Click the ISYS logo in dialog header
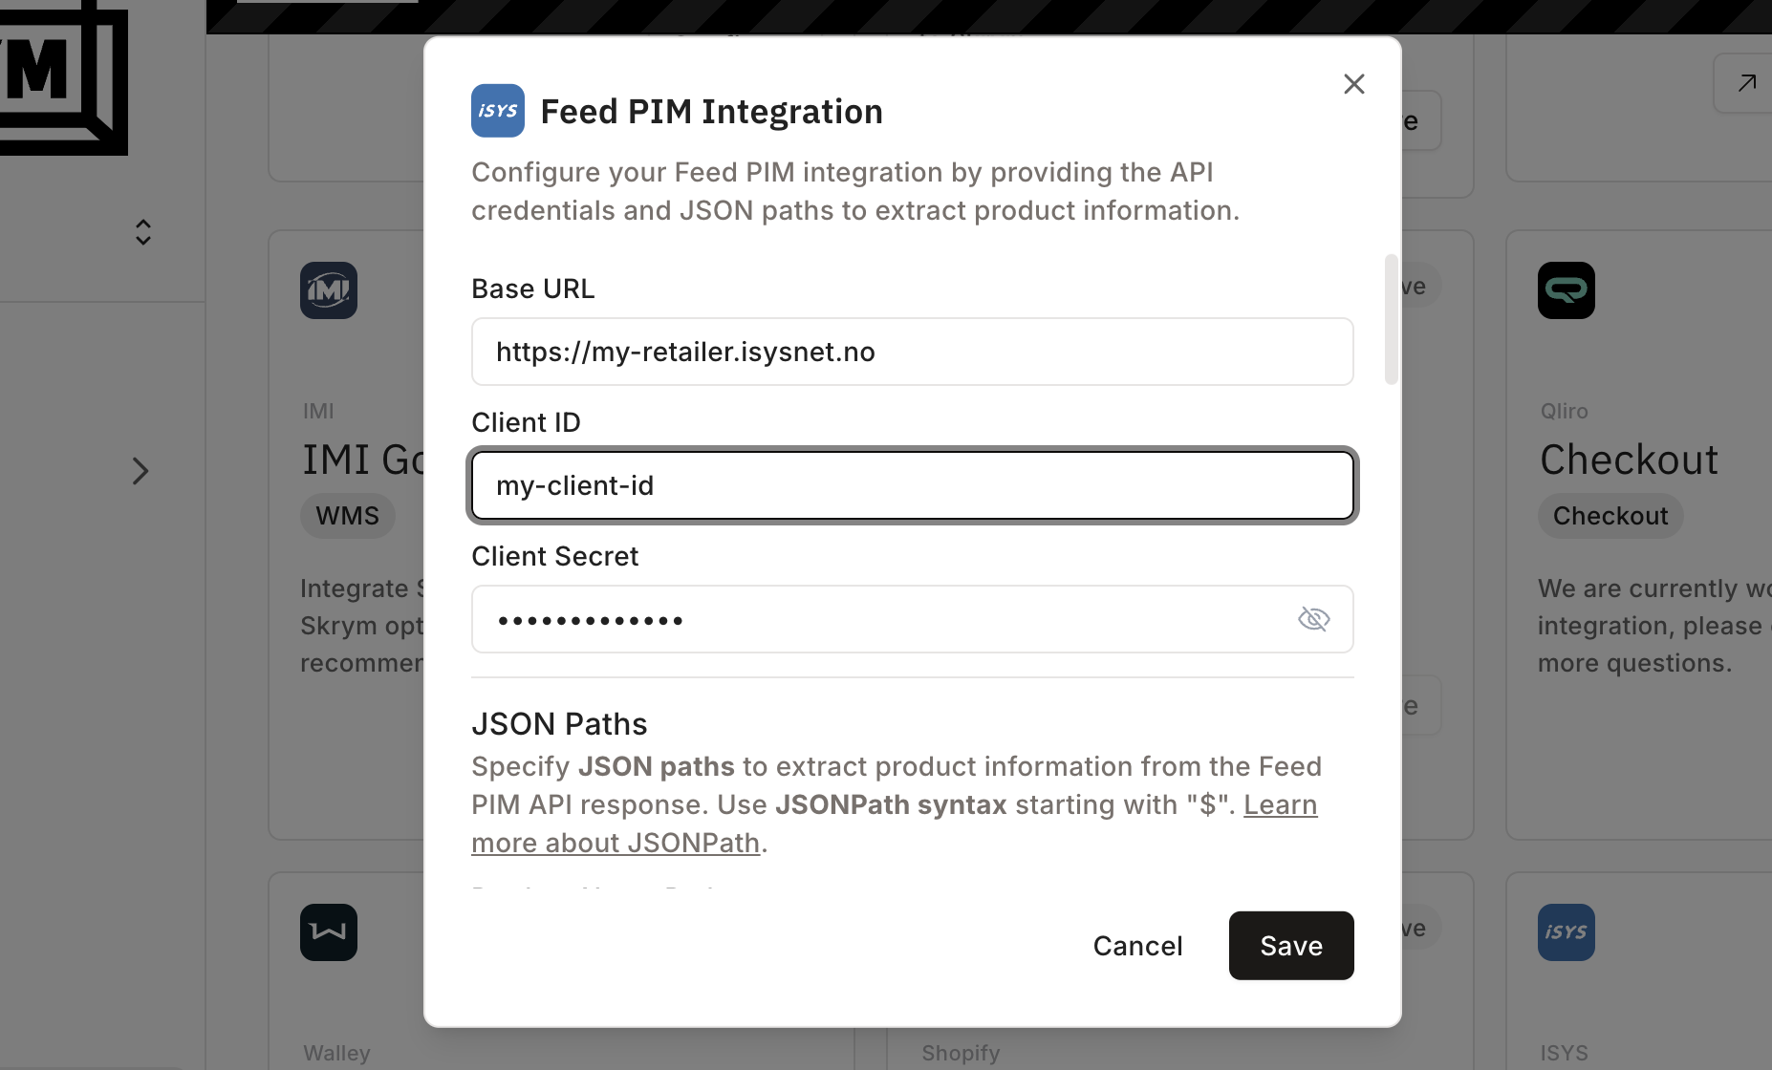Viewport: 1772px width, 1070px height. pyautogui.click(x=497, y=111)
